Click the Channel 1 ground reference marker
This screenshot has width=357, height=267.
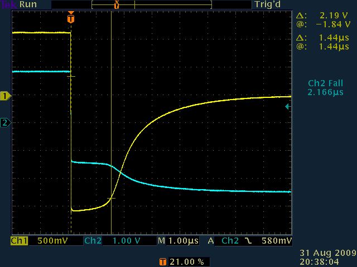click(x=6, y=96)
